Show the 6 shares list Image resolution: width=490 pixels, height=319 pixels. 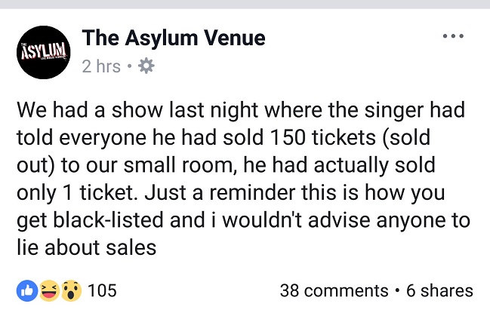coord(439,290)
